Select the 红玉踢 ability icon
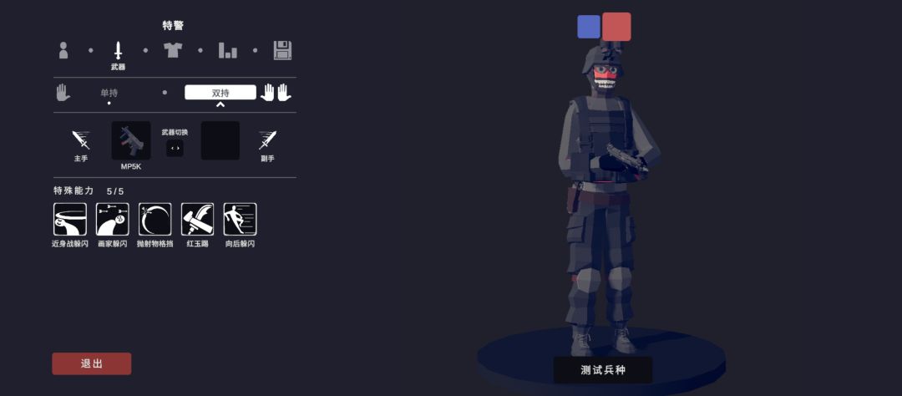Viewport: 902px width, 396px height. click(197, 219)
